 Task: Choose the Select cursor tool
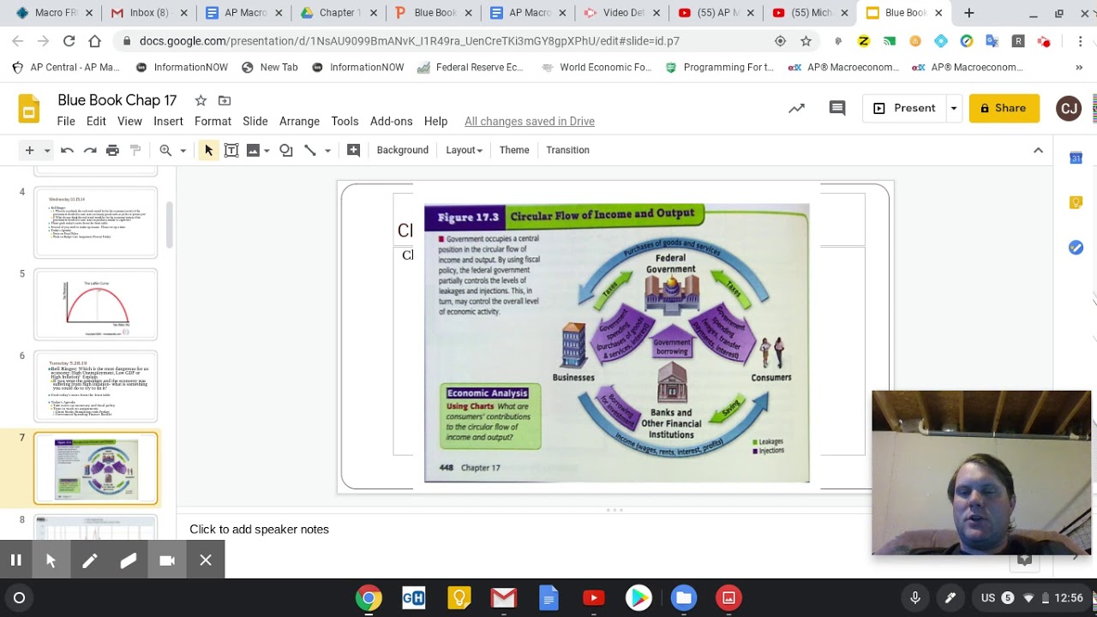pos(208,150)
